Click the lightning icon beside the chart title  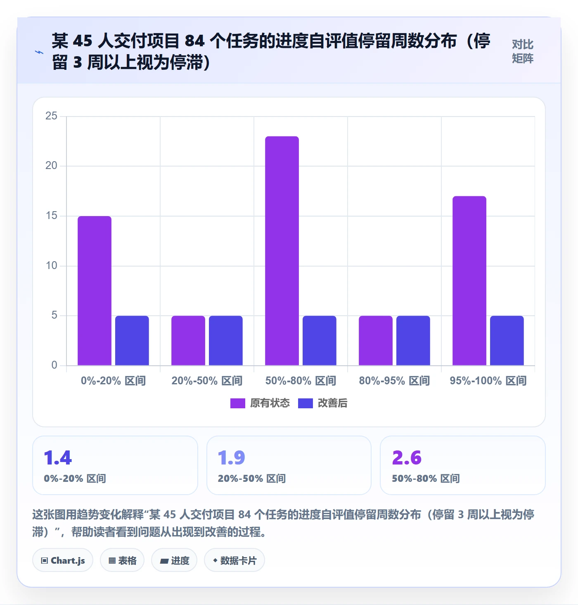click(39, 52)
